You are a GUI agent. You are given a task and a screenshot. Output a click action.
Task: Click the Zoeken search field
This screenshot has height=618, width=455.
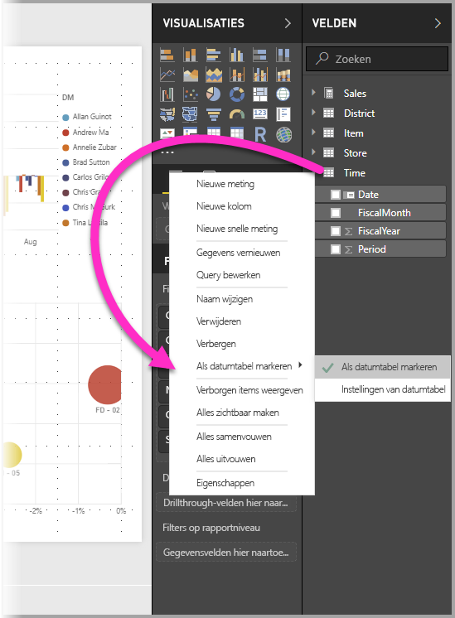coord(377,59)
